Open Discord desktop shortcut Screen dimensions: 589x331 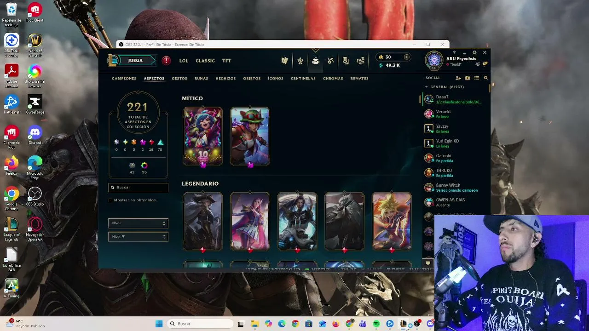pos(35,136)
